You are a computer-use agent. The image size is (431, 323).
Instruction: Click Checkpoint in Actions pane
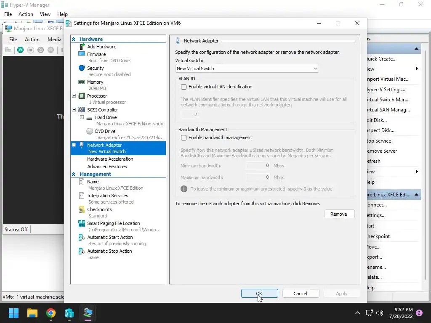[x=378, y=236]
